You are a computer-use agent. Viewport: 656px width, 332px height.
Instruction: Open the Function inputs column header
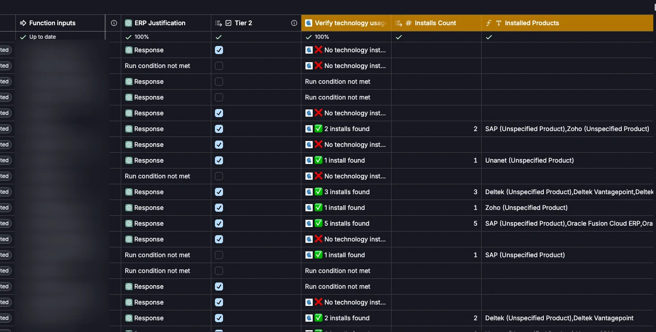(x=60, y=23)
